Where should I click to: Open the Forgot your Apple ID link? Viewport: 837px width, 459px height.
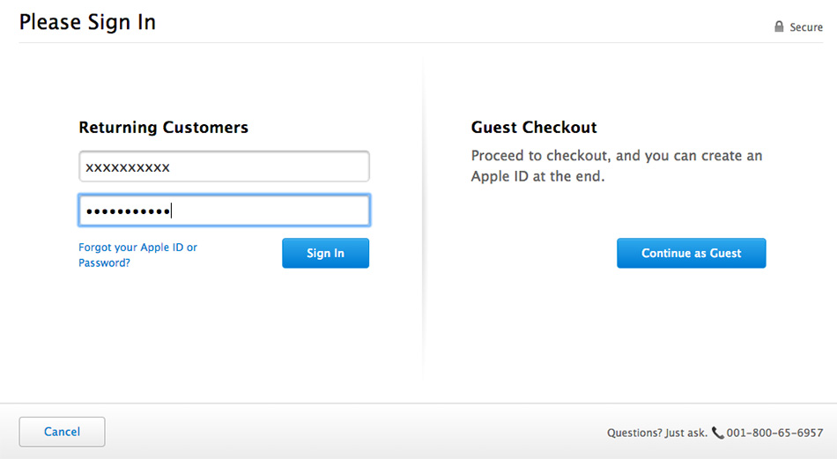point(137,248)
